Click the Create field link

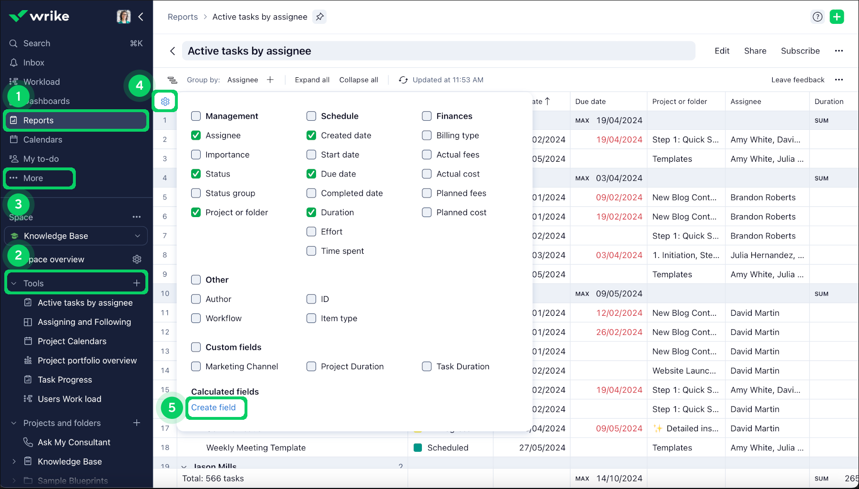click(214, 407)
